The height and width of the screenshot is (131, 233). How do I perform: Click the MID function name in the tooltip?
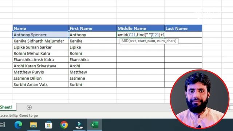[125, 41]
